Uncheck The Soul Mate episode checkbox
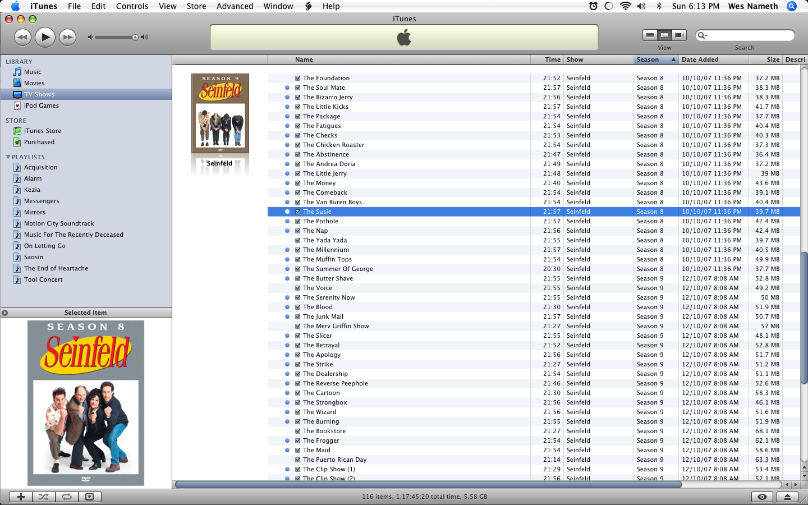This screenshot has width=808, height=505. click(x=297, y=88)
